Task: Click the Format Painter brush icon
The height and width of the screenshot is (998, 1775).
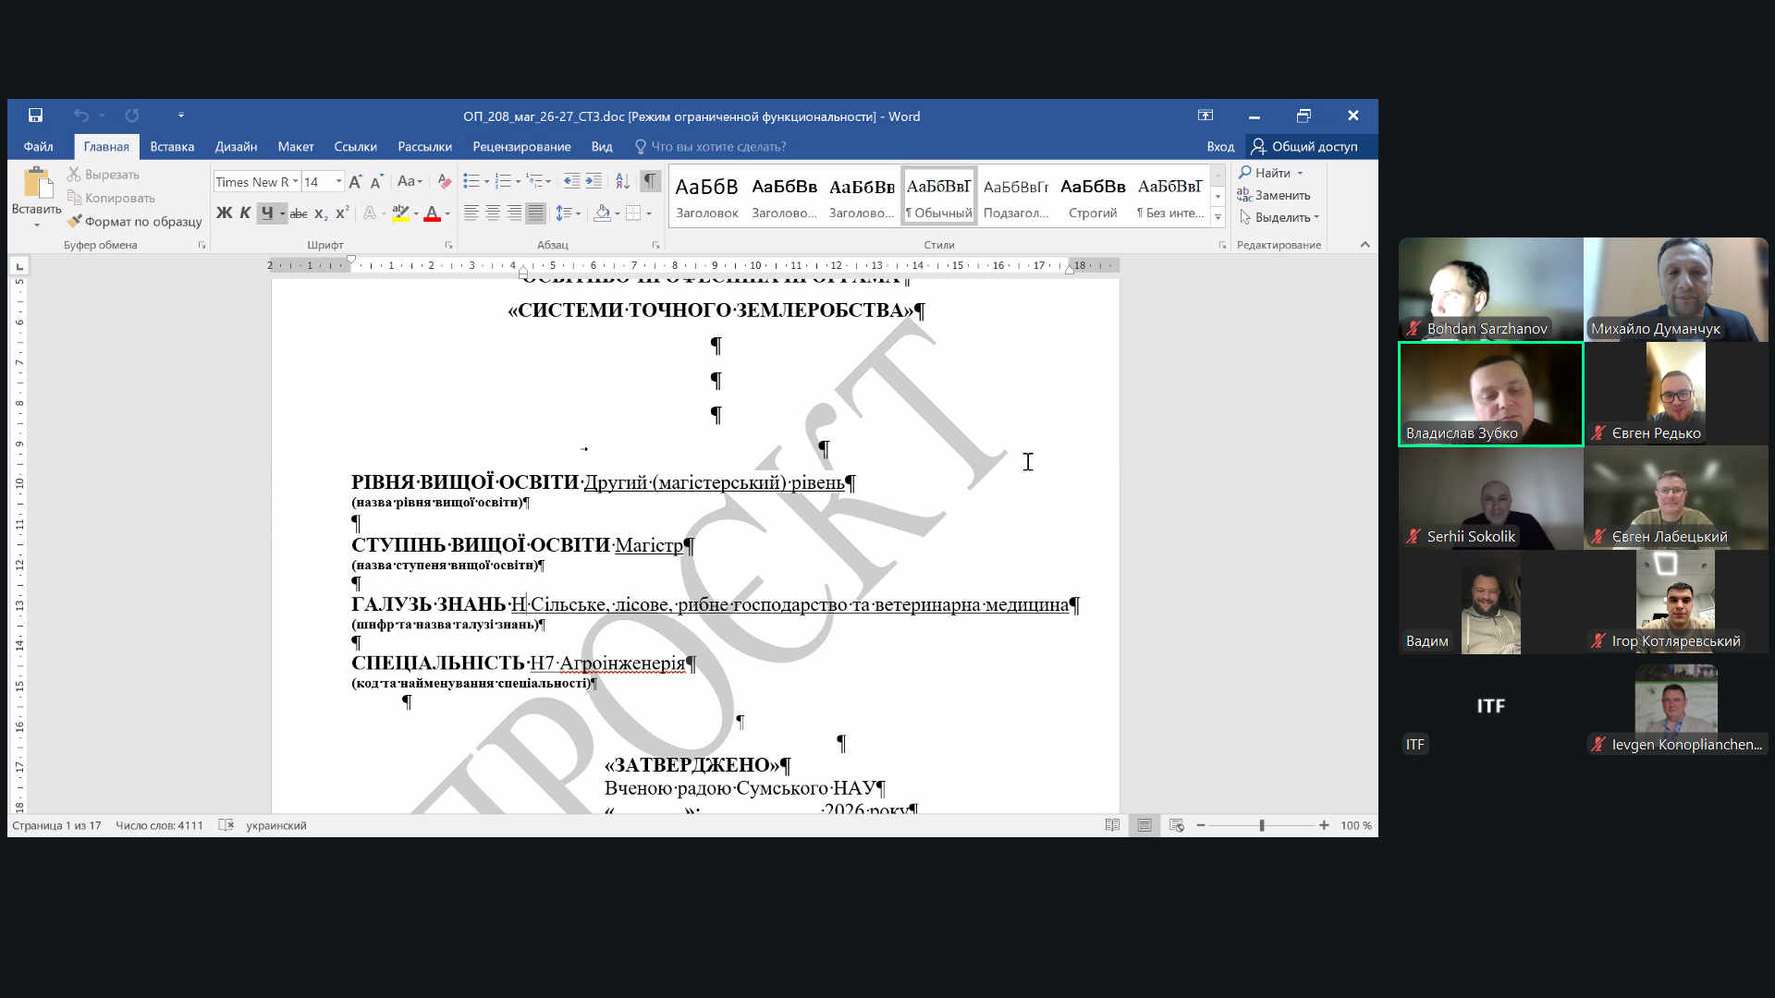Action: click(x=75, y=221)
